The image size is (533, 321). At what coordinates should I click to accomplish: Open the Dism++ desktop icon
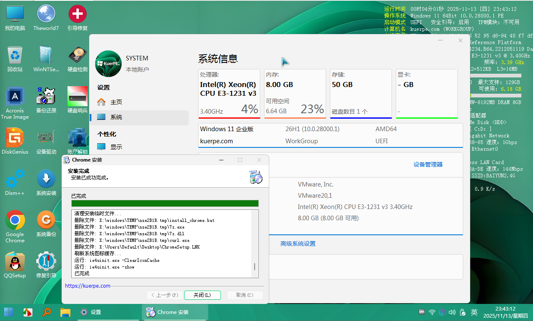click(x=15, y=179)
